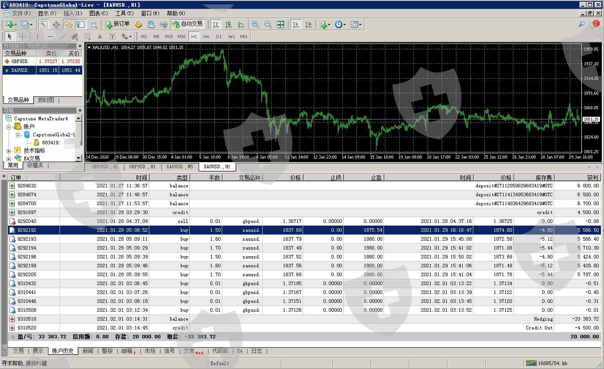Draw a horizontal line tool

pos(50,36)
